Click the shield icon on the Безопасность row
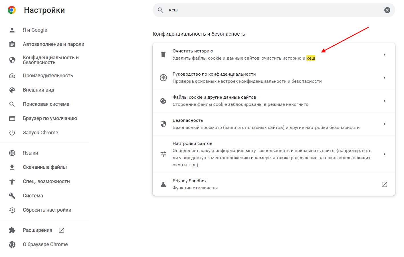The image size is (404, 257). click(163, 124)
